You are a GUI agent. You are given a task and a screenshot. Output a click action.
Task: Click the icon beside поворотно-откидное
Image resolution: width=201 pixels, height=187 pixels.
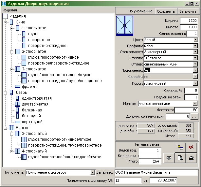pos(24,46)
